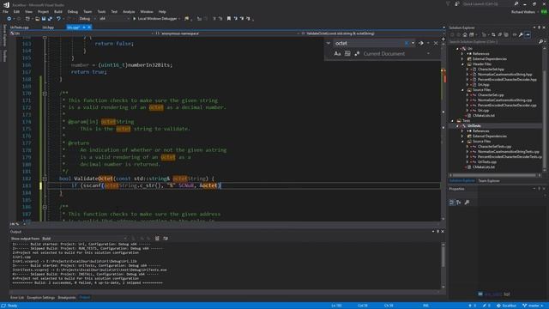This screenshot has width=549, height=309.
Task: Click the Richard Walters account name
Action: (x=523, y=12)
